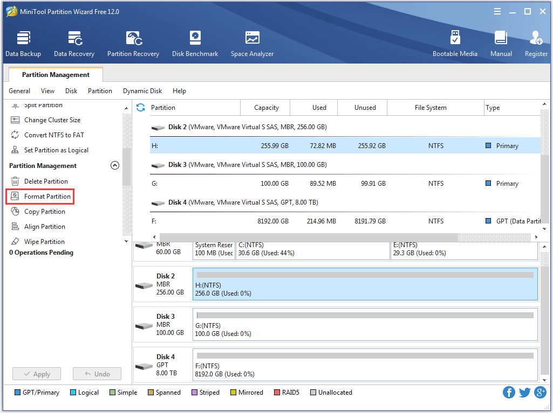Image resolution: width=553 pixels, height=413 pixels.
Task: Click the Disk 2 drive icon in disk map
Action: click(144, 285)
